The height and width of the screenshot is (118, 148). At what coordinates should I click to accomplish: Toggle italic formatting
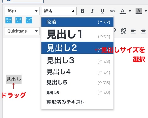pyautogui.click(x=92, y=11)
